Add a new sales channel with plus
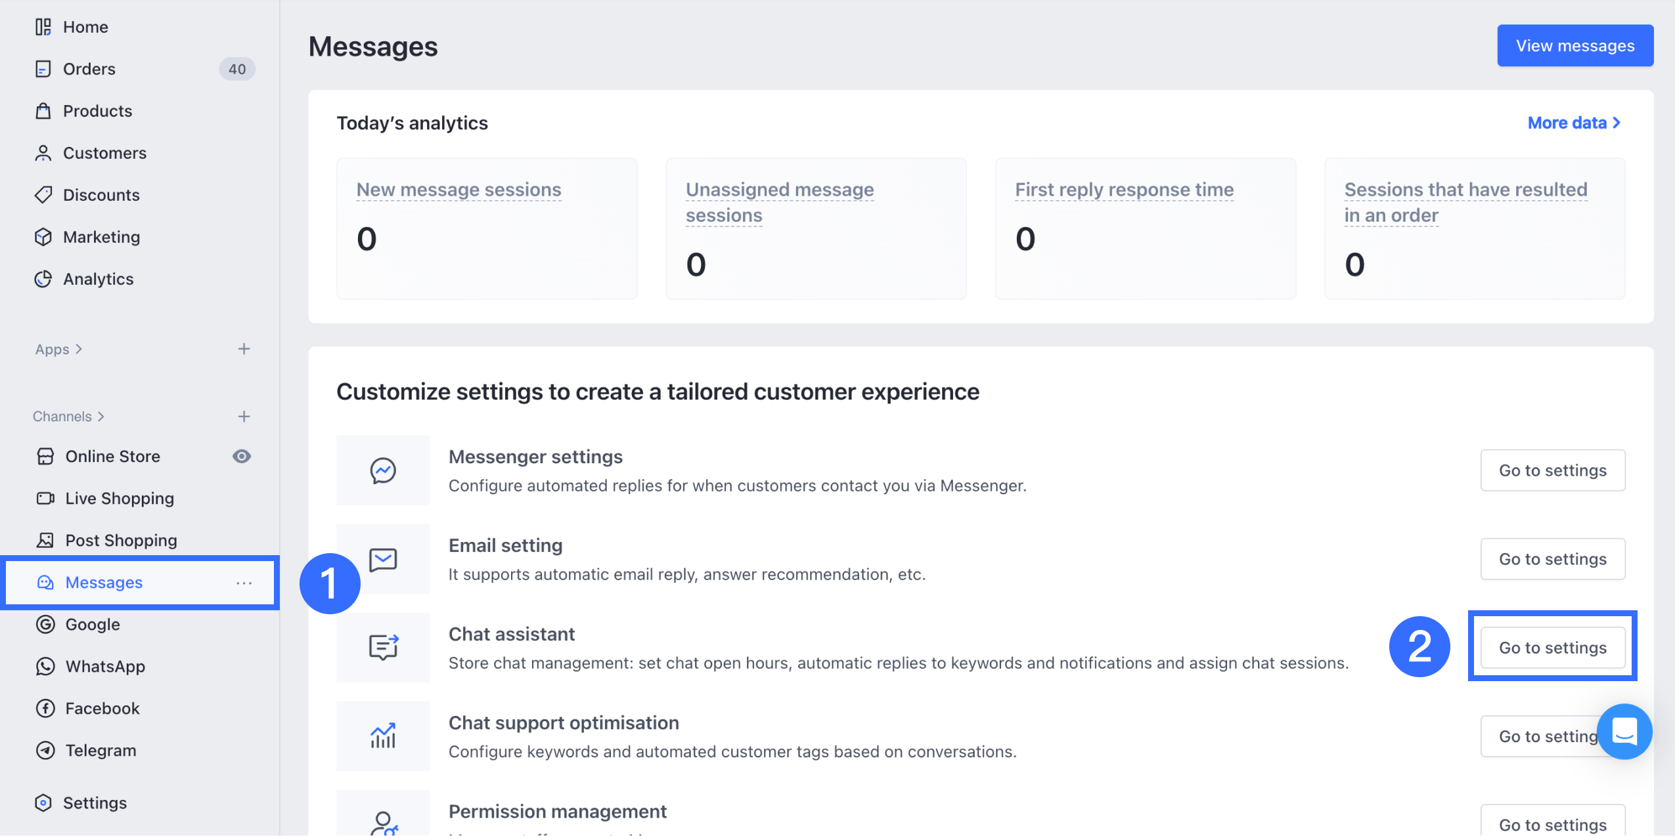 [x=244, y=417]
